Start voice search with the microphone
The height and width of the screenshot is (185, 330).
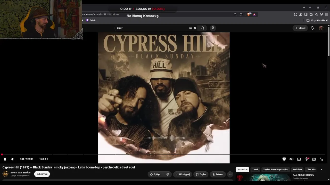pyautogui.click(x=213, y=28)
